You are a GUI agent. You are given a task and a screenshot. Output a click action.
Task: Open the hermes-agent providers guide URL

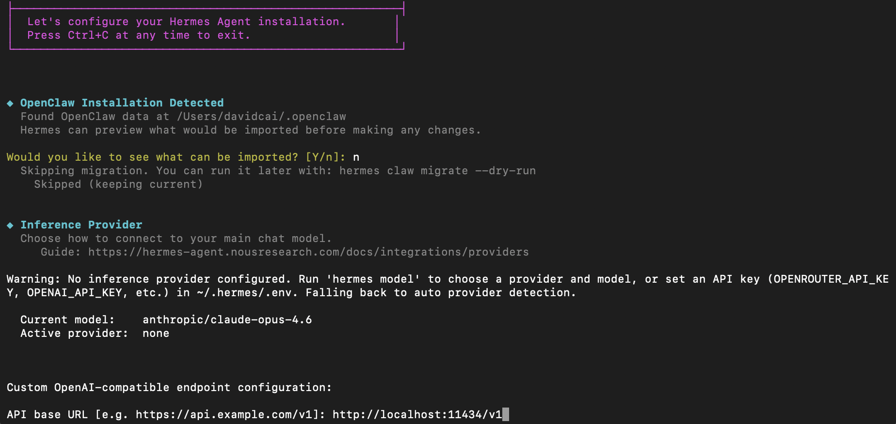pos(308,252)
